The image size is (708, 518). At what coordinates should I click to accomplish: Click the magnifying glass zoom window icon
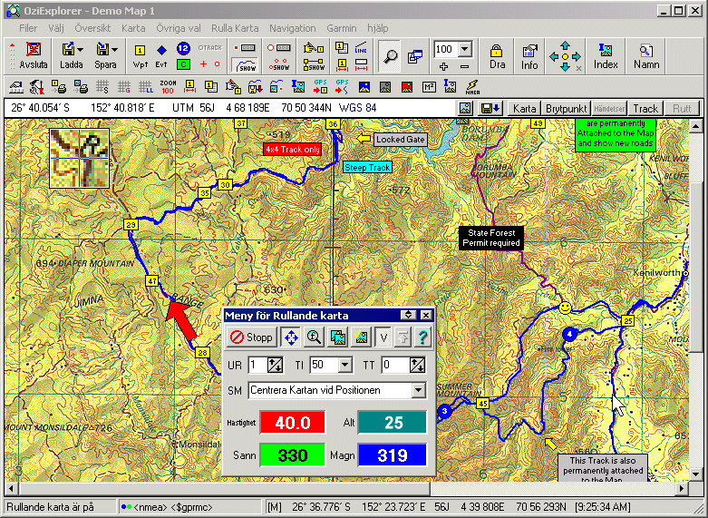pos(390,56)
